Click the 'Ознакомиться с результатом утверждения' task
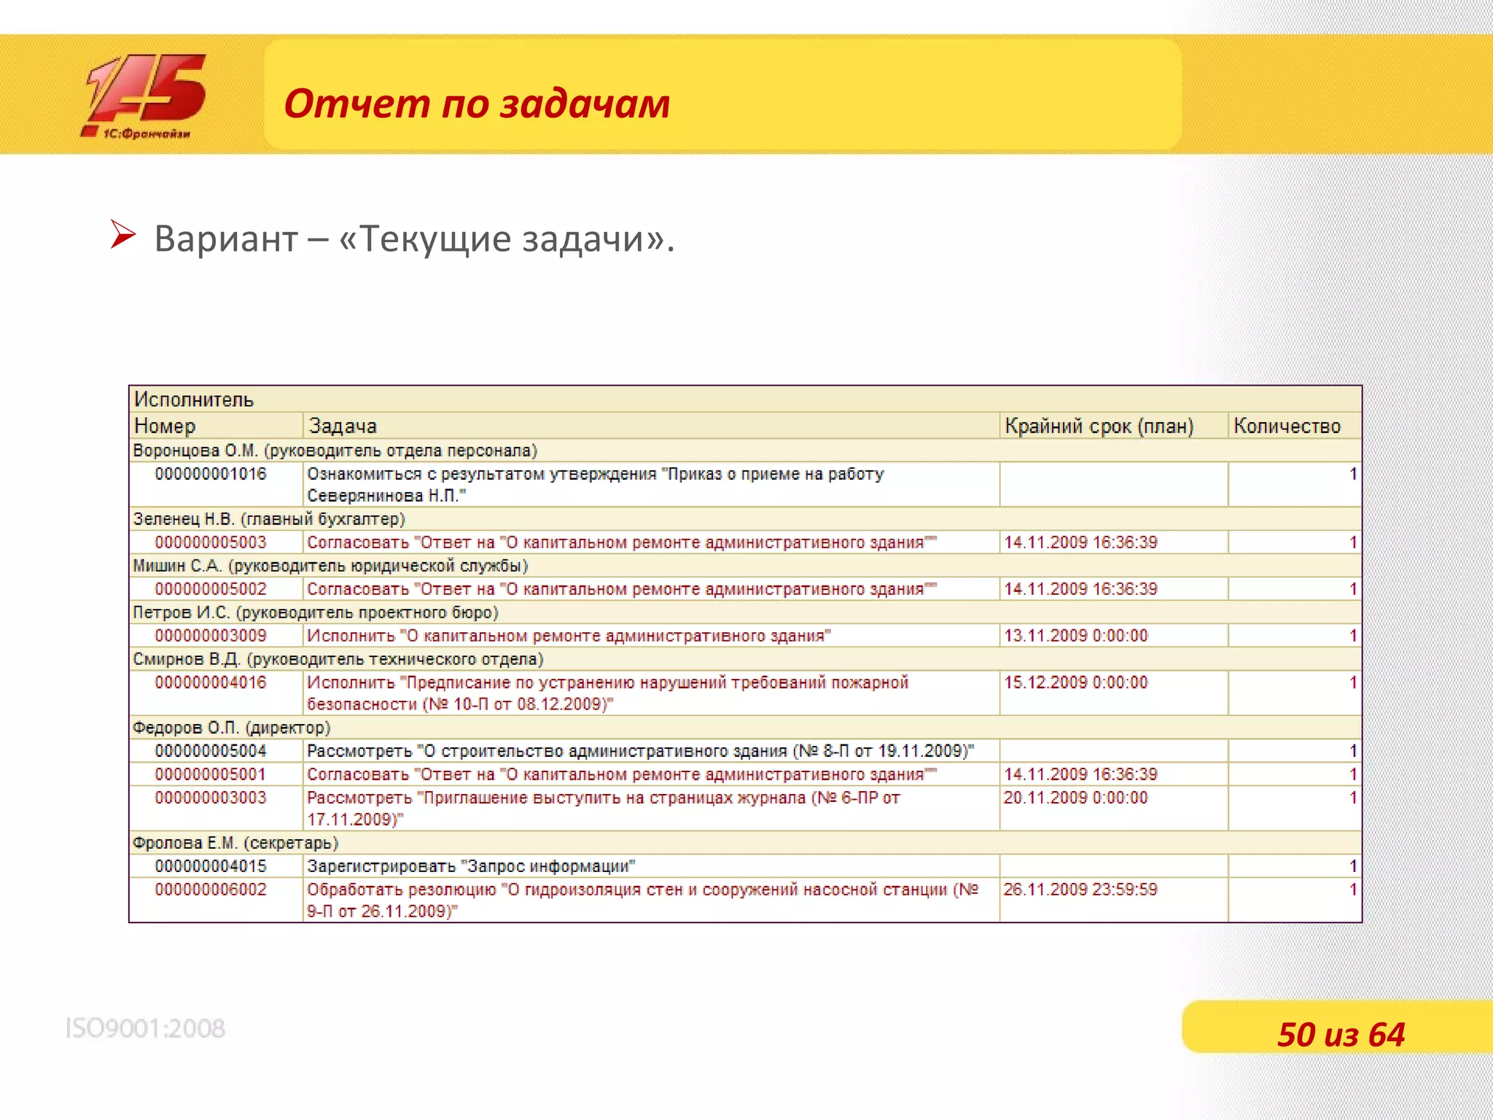Image resolution: width=1493 pixels, height=1120 pixels. click(595, 485)
